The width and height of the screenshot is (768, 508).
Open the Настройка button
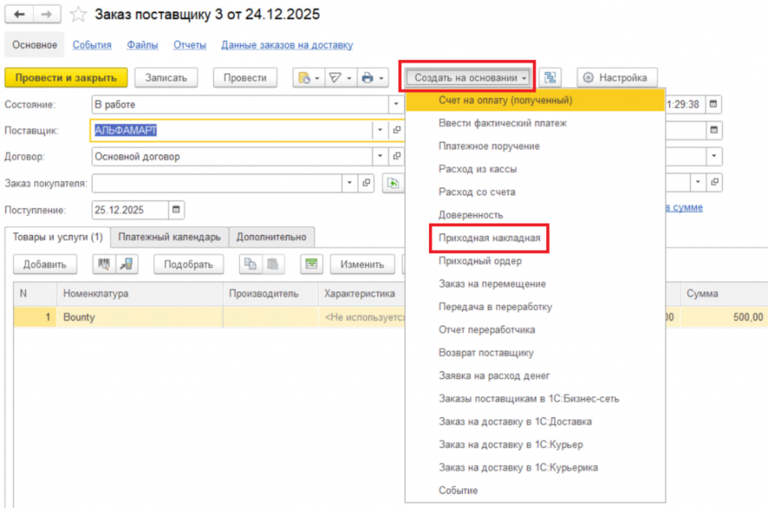[x=617, y=77]
